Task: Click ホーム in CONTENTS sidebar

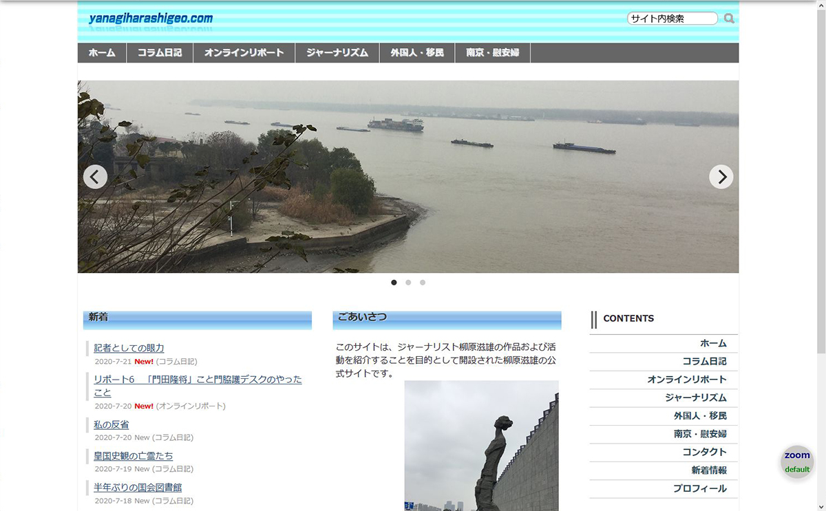Action: click(x=713, y=343)
